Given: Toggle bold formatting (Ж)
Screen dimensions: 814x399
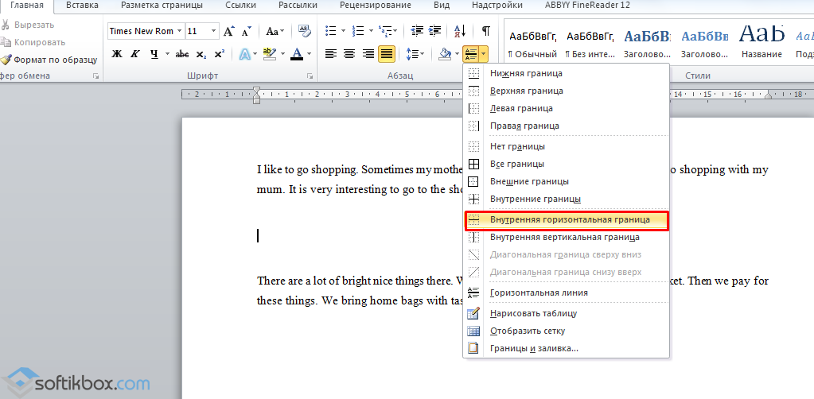Looking at the screenshot, I should pyautogui.click(x=117, y=54).
